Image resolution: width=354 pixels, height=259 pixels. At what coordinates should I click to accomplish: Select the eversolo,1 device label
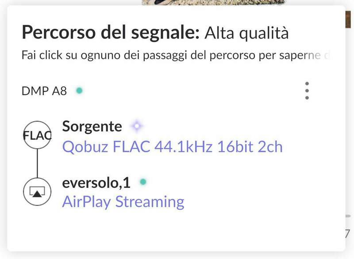click(x=96, y=182)
